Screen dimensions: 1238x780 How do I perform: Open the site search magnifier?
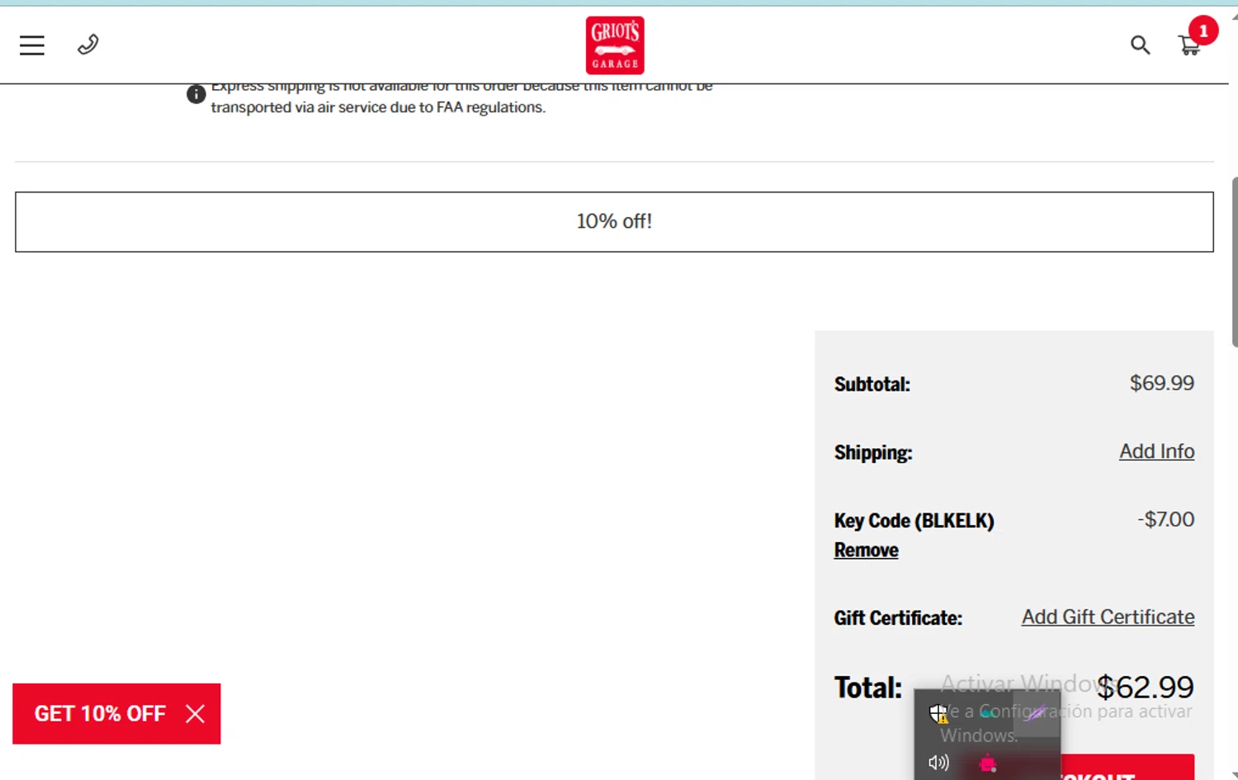point(1140,45)
